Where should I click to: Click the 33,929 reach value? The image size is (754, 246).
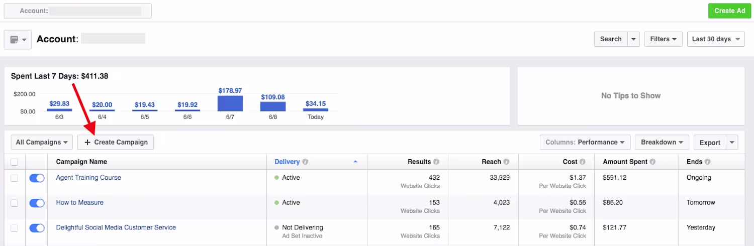coord(499,177)
